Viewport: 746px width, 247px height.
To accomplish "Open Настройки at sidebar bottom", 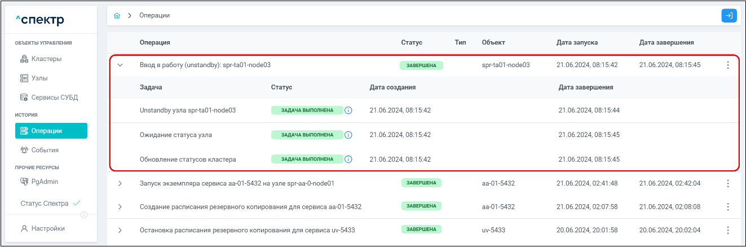I will (x=47, y=228).
